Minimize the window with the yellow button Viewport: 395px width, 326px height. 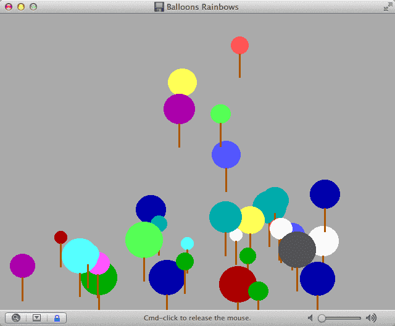(x=21, y=7)
